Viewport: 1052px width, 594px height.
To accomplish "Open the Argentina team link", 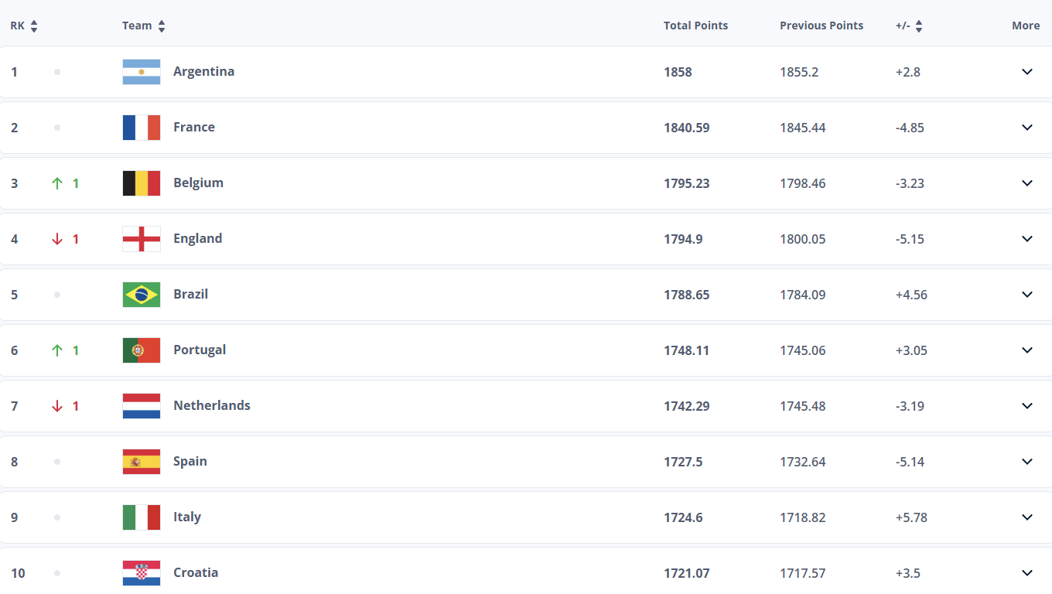I will click(203, 71).
